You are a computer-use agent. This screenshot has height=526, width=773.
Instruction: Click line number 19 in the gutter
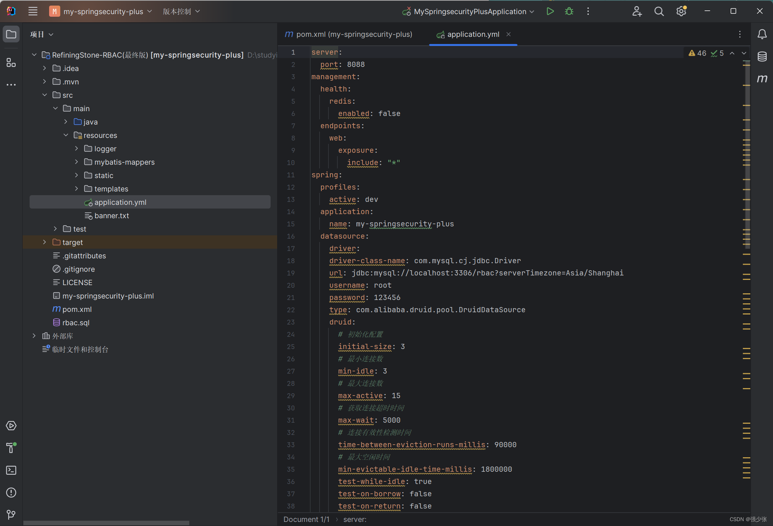tap(291, 273)
